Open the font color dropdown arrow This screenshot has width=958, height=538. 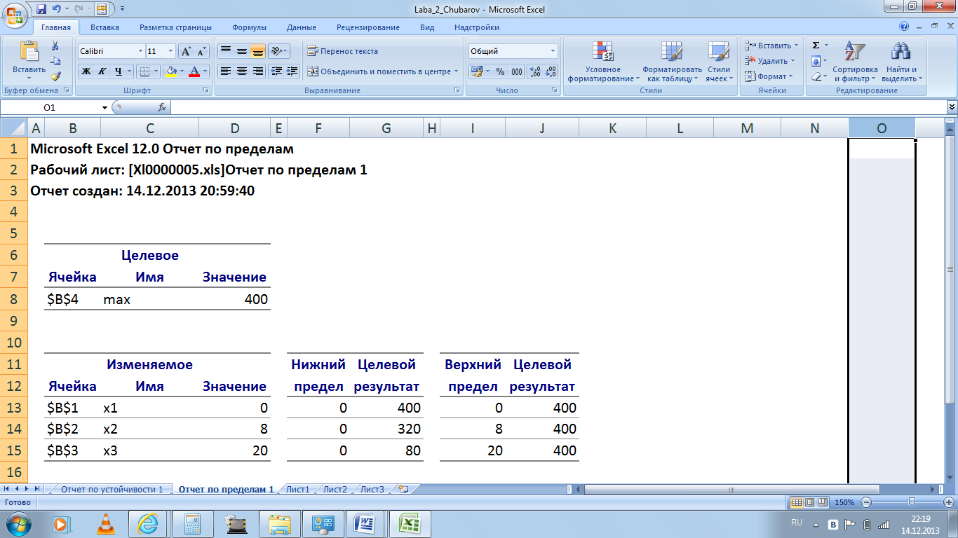click(205, 71)
